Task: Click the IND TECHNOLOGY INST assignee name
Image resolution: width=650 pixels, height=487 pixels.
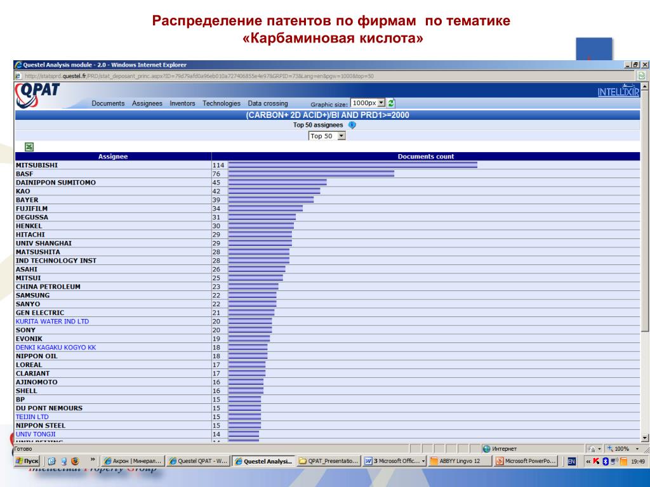Action: click(x=56, y=261)
